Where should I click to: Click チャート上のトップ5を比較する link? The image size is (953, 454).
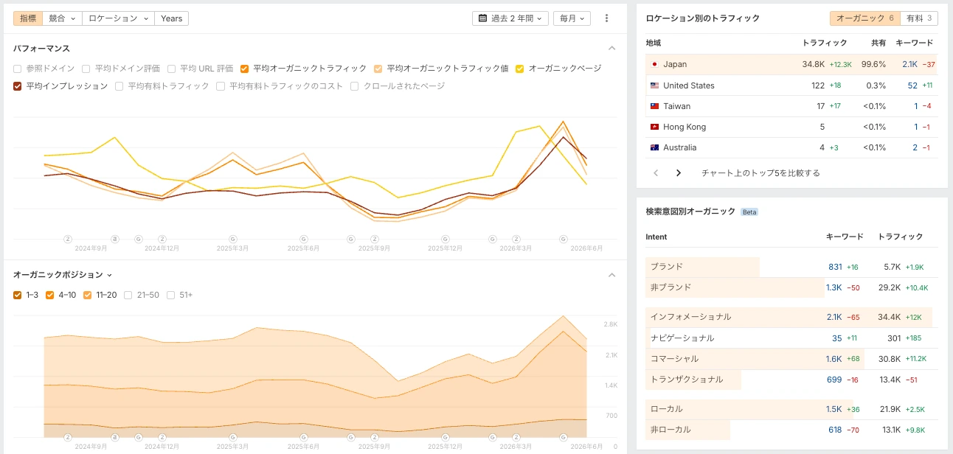pyautogui.click(x=760, y=173)
